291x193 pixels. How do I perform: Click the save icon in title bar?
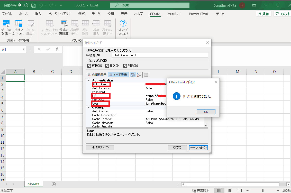coord(33,5)
